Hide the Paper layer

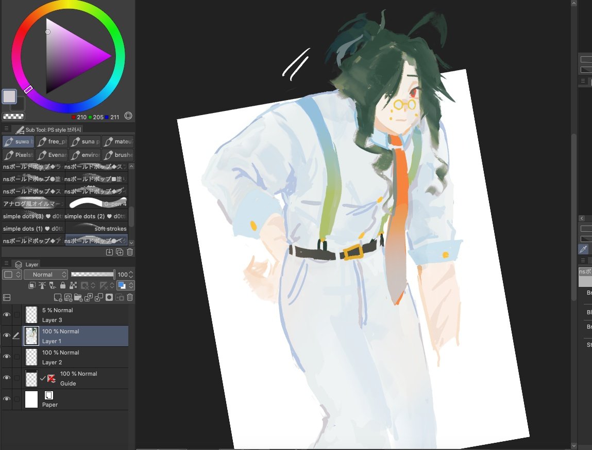(x=7, y=399)
